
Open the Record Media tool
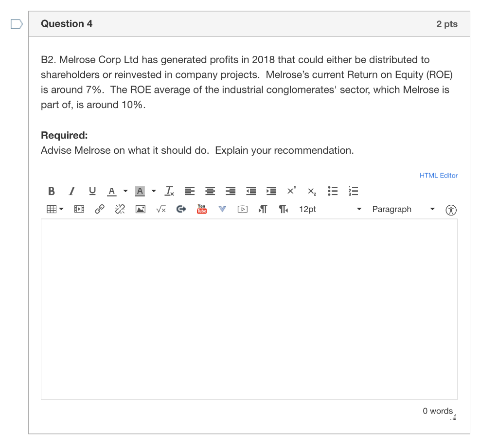click(79, 209)
